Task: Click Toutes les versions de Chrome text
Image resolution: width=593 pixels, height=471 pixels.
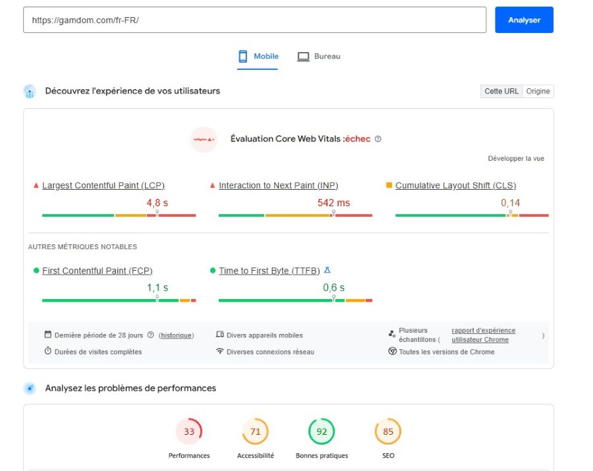Action: point(447,352)
